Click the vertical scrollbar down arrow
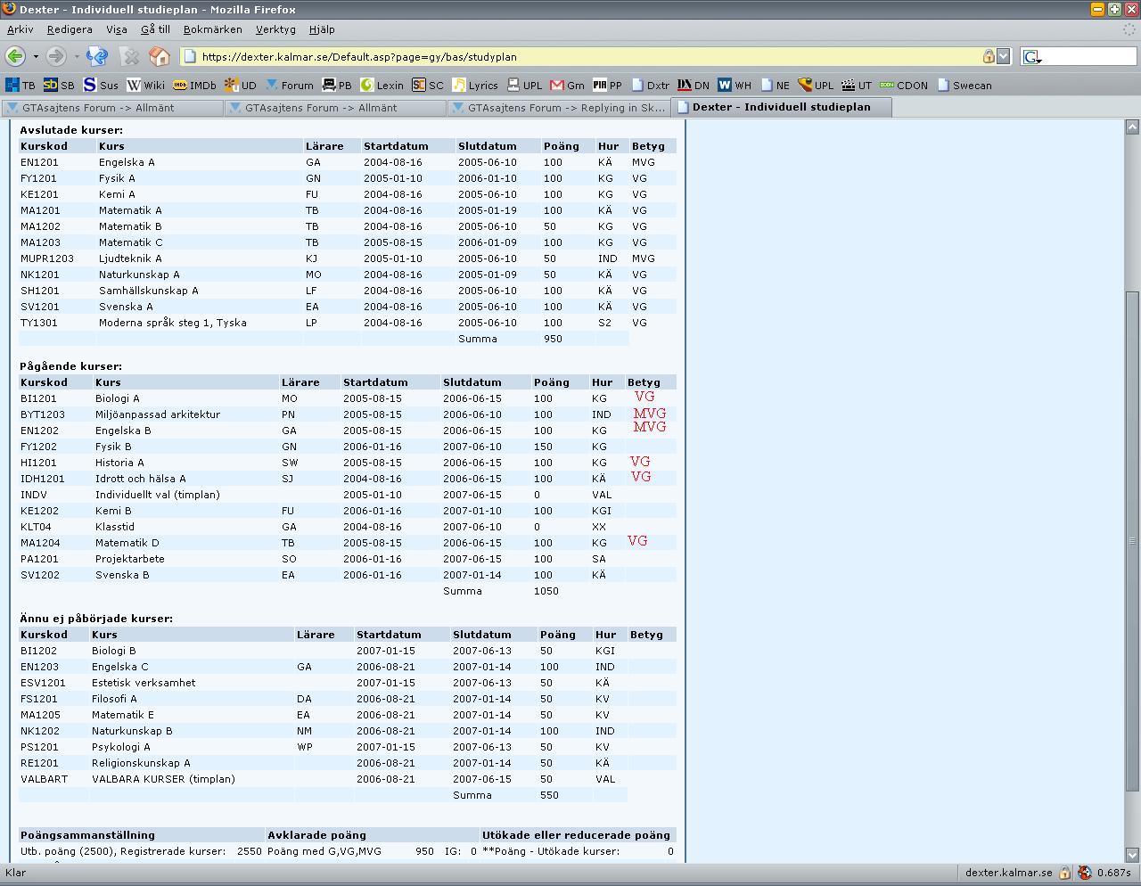 1132,854
